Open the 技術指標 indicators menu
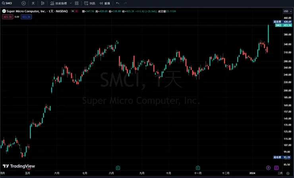This screenshot has width=294, height=178. pyautogui.click(x=58, y=3)
